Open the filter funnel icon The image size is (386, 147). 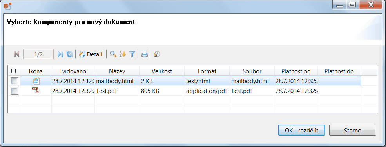click(x=132, y=54)
